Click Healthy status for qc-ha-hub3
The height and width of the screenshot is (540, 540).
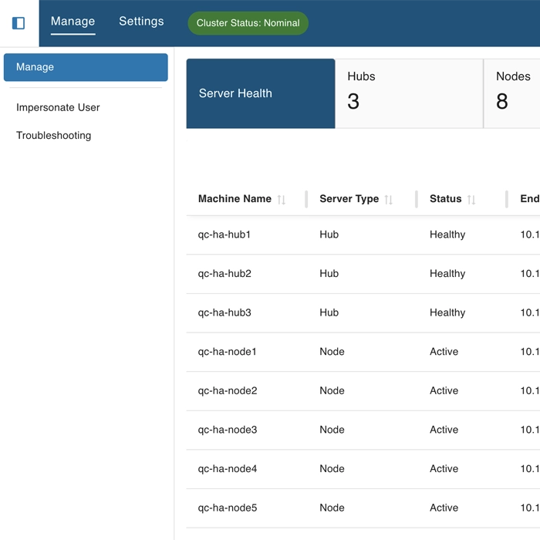(x=447, y=312)
